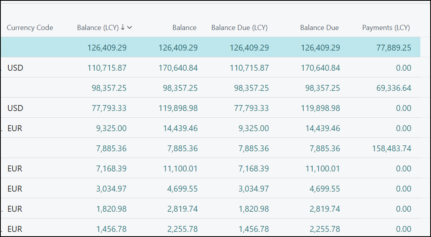431x237 pixels.
Task: Click the Balance Due (LCY) column header
Action: [x=239, y=28]
